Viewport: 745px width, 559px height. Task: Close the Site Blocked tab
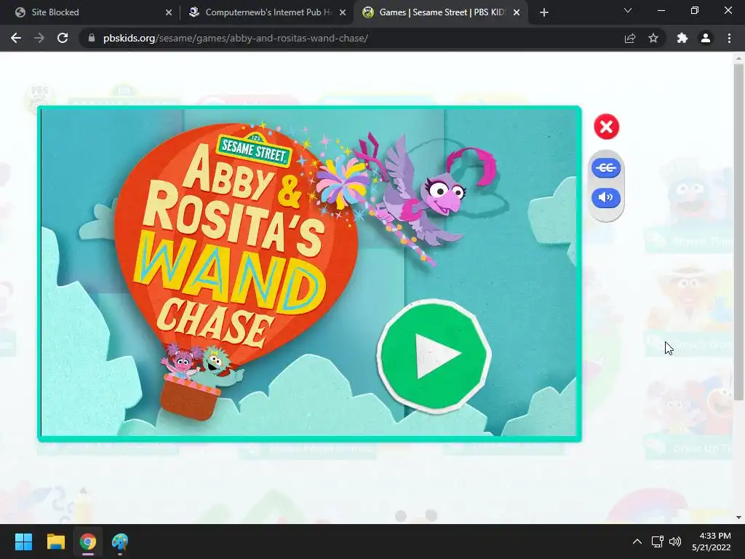[x=169, y=12]
